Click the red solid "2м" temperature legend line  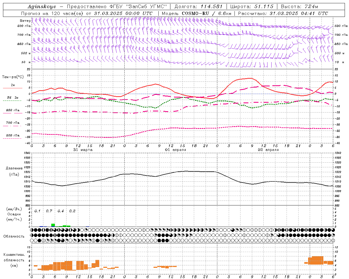tap(13, 88)
